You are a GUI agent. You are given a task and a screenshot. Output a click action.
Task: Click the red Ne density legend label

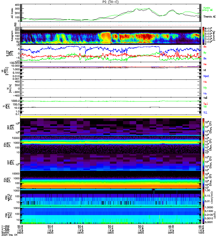(x=205, y=64)
